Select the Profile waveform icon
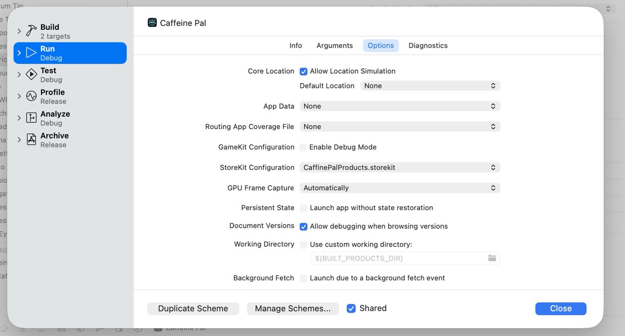Viewport: 625px width, 336px height. pyautogui.click(x=31, y=96)
